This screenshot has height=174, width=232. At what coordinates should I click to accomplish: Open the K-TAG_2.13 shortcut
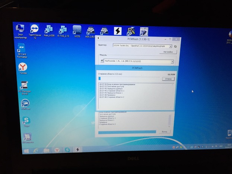tap(63, 30)
